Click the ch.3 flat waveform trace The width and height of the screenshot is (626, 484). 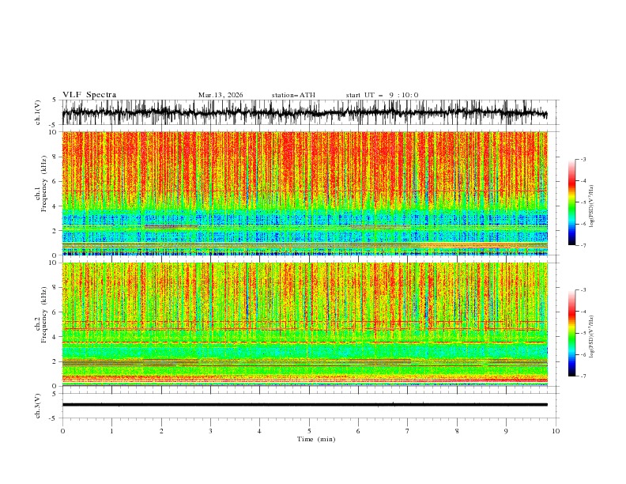(x=304, y=405)
